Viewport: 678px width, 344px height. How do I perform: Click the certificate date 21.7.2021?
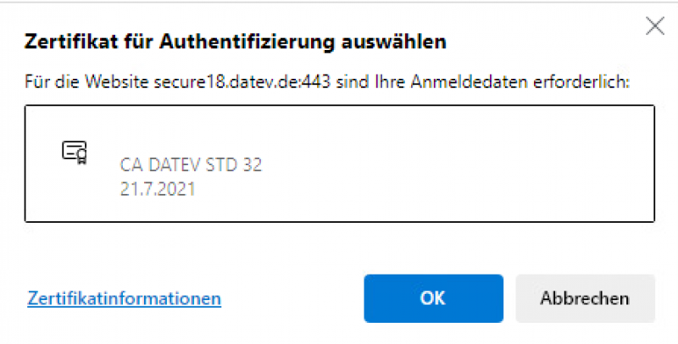(158, 189)
